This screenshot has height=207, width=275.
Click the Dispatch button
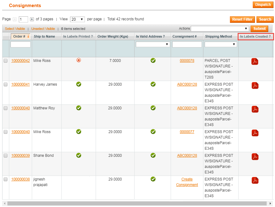pos(263,5)
